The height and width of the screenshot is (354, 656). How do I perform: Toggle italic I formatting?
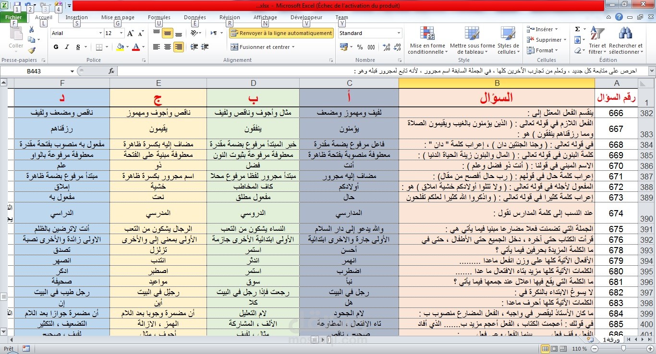(x=66, y=47)
